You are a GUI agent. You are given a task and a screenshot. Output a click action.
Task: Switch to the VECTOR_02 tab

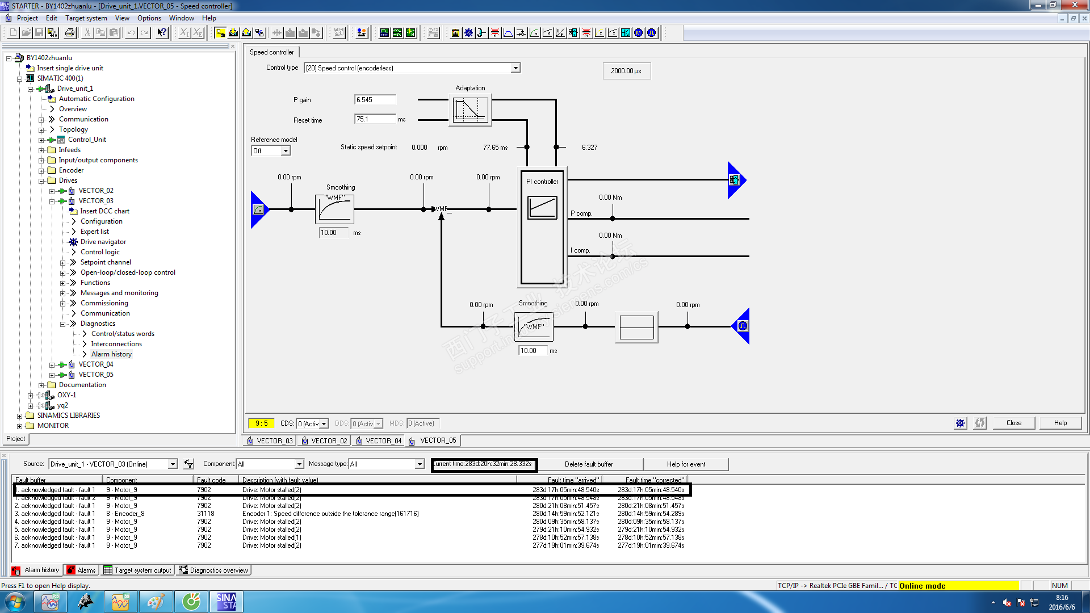[x=324, y=441]
